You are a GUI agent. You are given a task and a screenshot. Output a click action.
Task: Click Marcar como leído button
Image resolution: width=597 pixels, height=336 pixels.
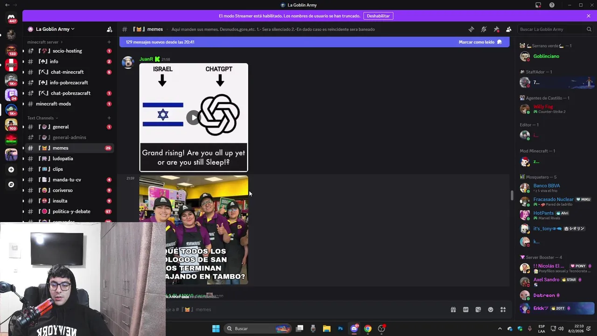click(480, 42)
